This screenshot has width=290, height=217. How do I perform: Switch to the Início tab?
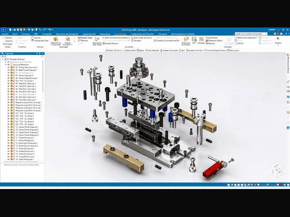(x=15, y=34)
